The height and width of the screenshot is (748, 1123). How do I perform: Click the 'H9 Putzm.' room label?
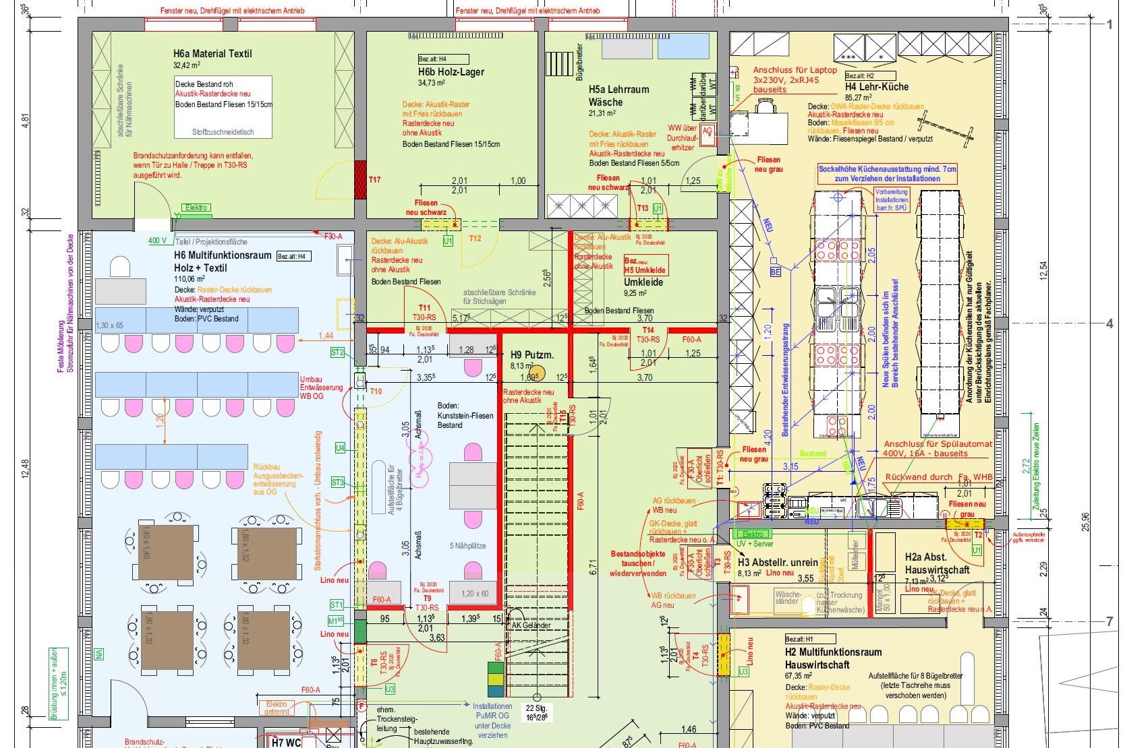[531, 354]
